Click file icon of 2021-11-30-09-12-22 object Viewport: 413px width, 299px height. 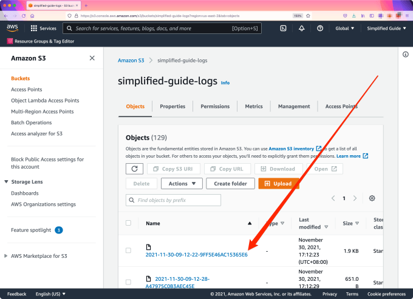click(x=148, y=247)
